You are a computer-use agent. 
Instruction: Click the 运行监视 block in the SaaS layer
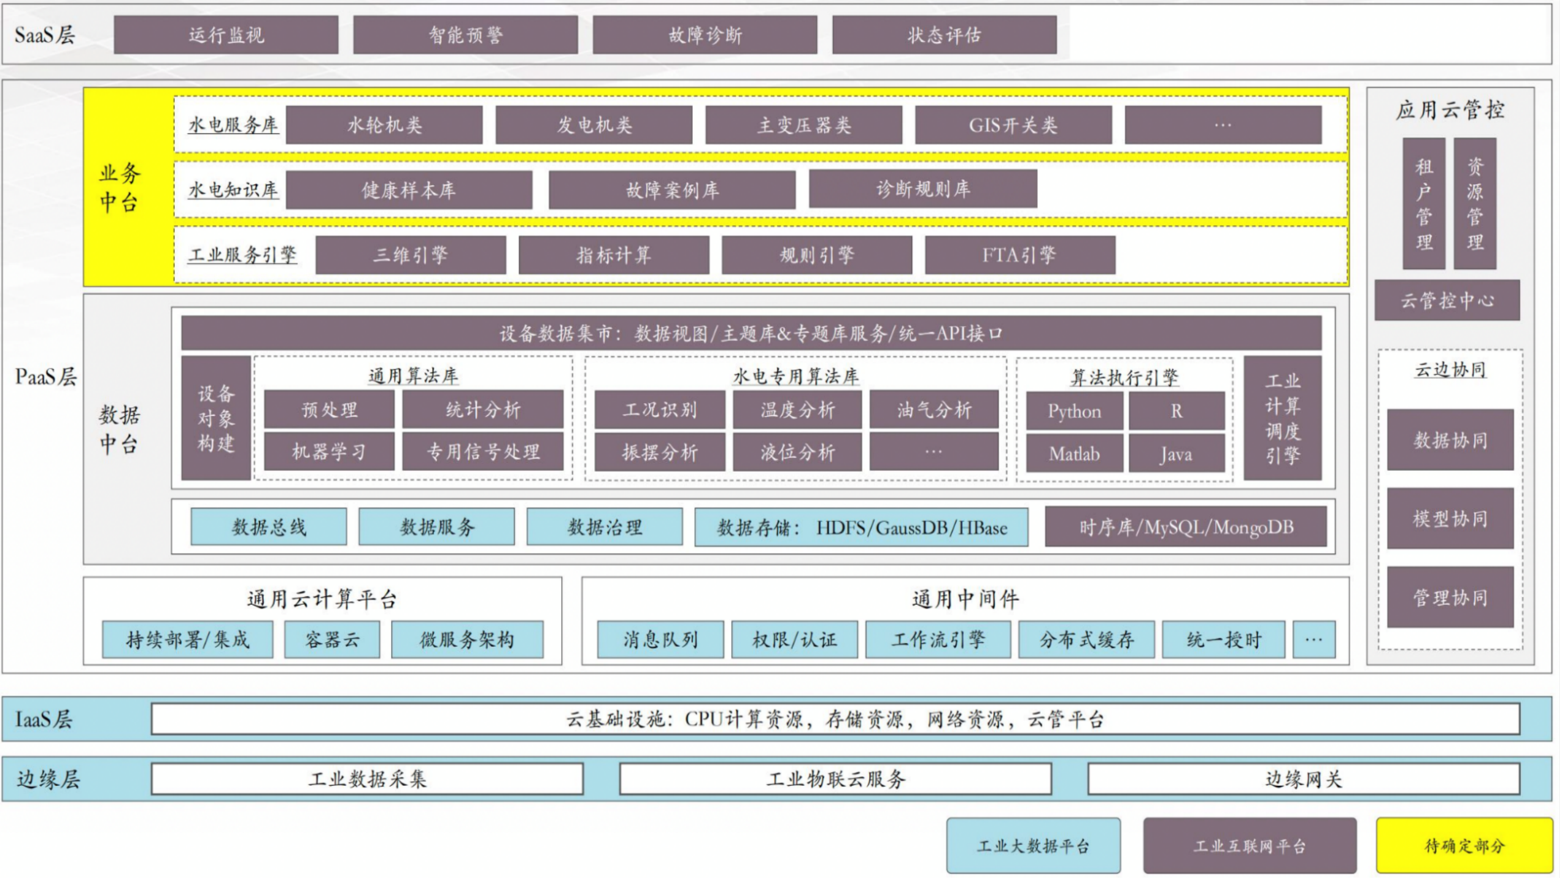226,35
